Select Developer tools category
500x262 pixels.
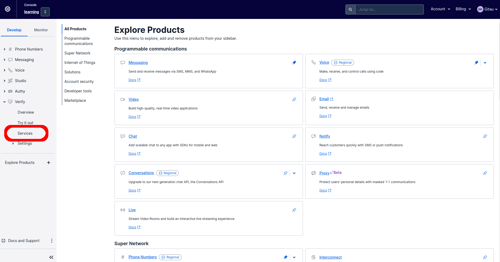tap(78, 91)
